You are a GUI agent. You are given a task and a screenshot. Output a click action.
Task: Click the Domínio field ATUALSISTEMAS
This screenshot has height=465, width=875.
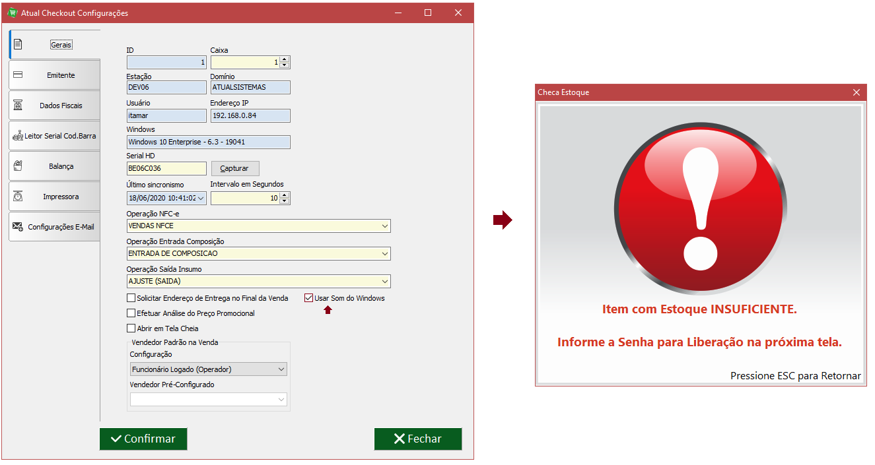(x=250, y=88)
